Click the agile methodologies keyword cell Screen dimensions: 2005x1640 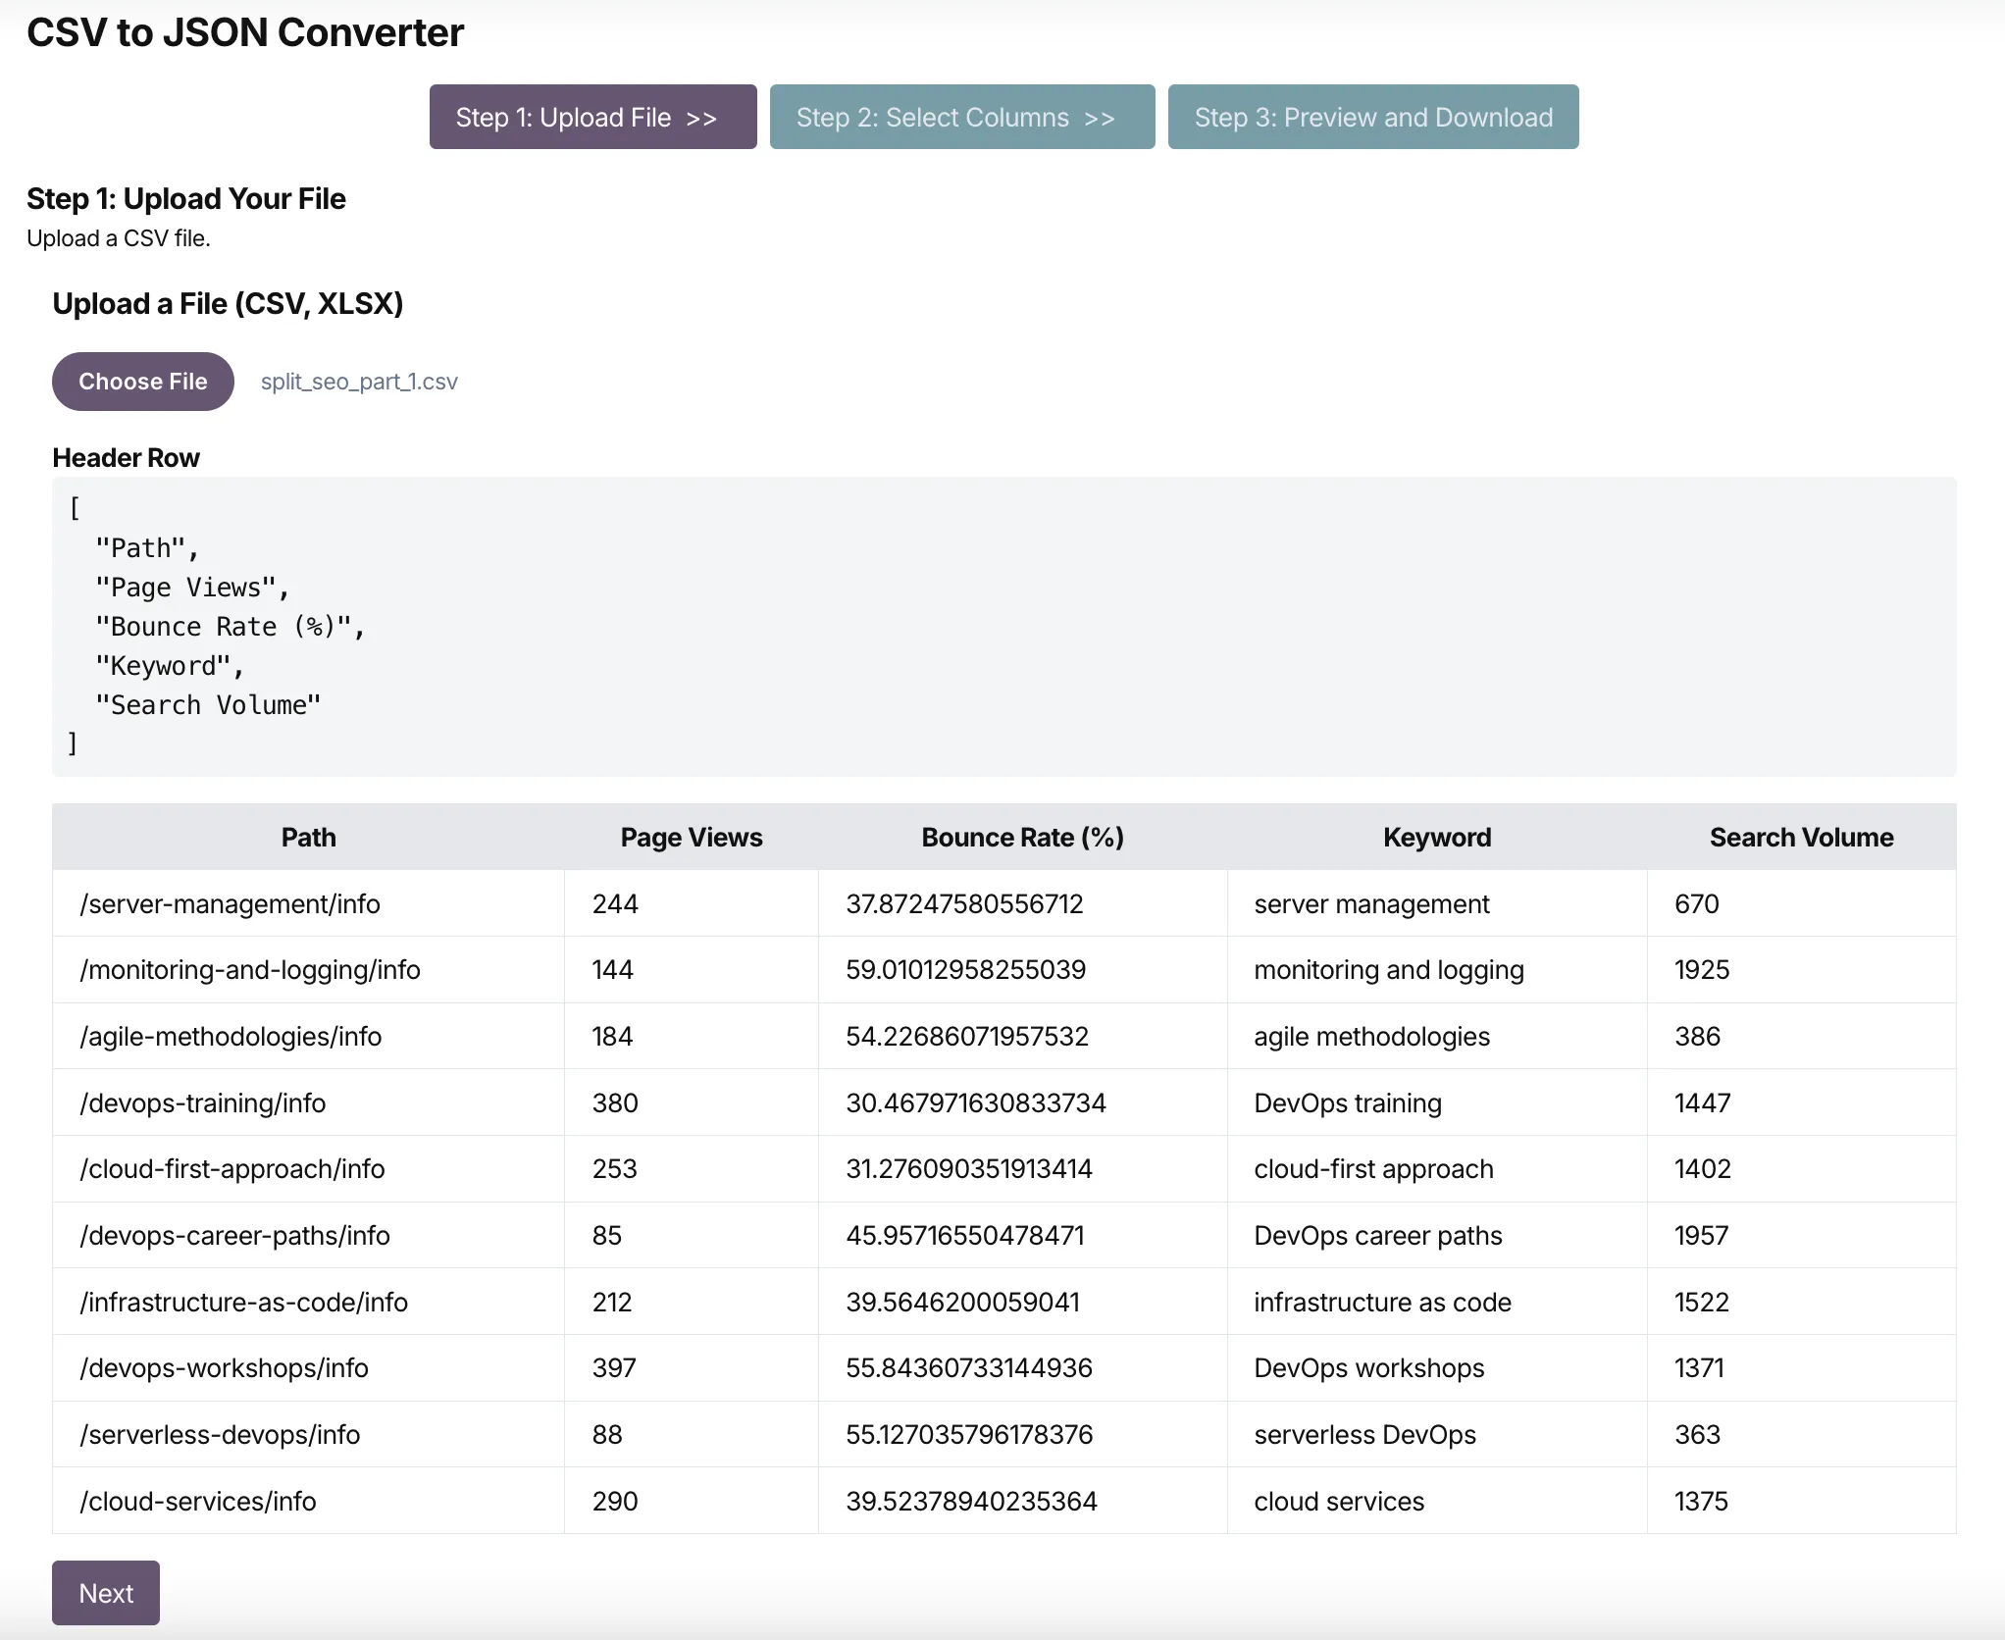click(1371, 1036)
